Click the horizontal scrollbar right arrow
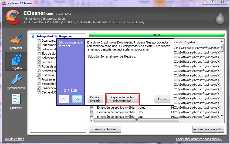 coord(217,120)
